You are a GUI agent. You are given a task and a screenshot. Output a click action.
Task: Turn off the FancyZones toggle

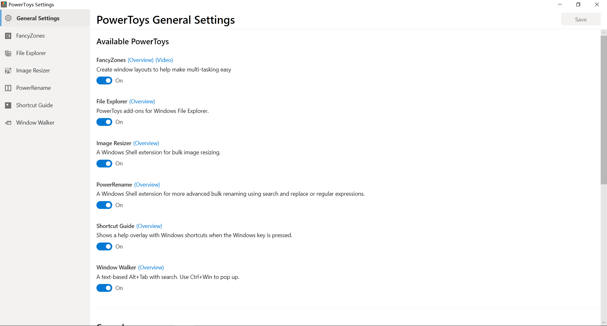click(104, 81)
